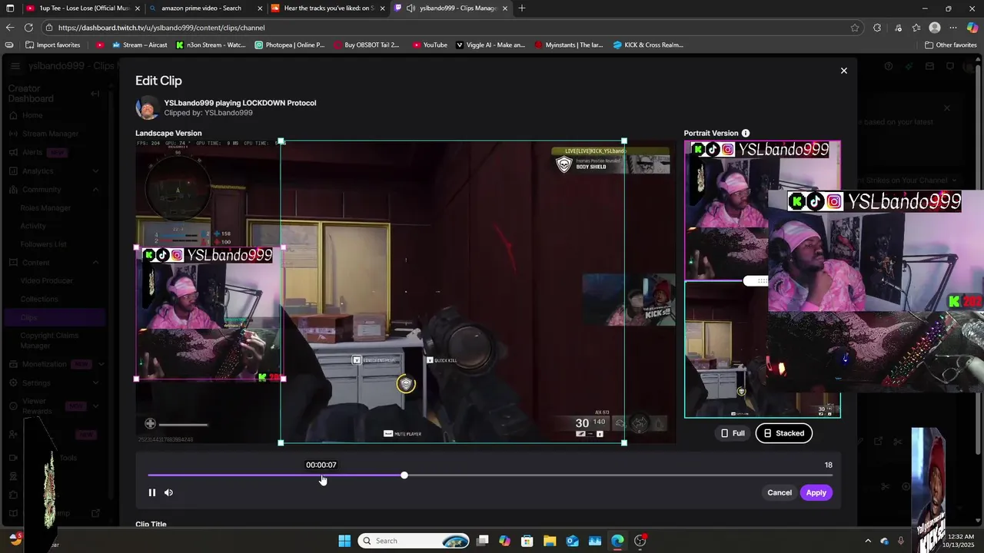The image size is (984, 553).
Task: Open Buy OBSBOT Tail 2 bookmark
Action: click(366, 45)
